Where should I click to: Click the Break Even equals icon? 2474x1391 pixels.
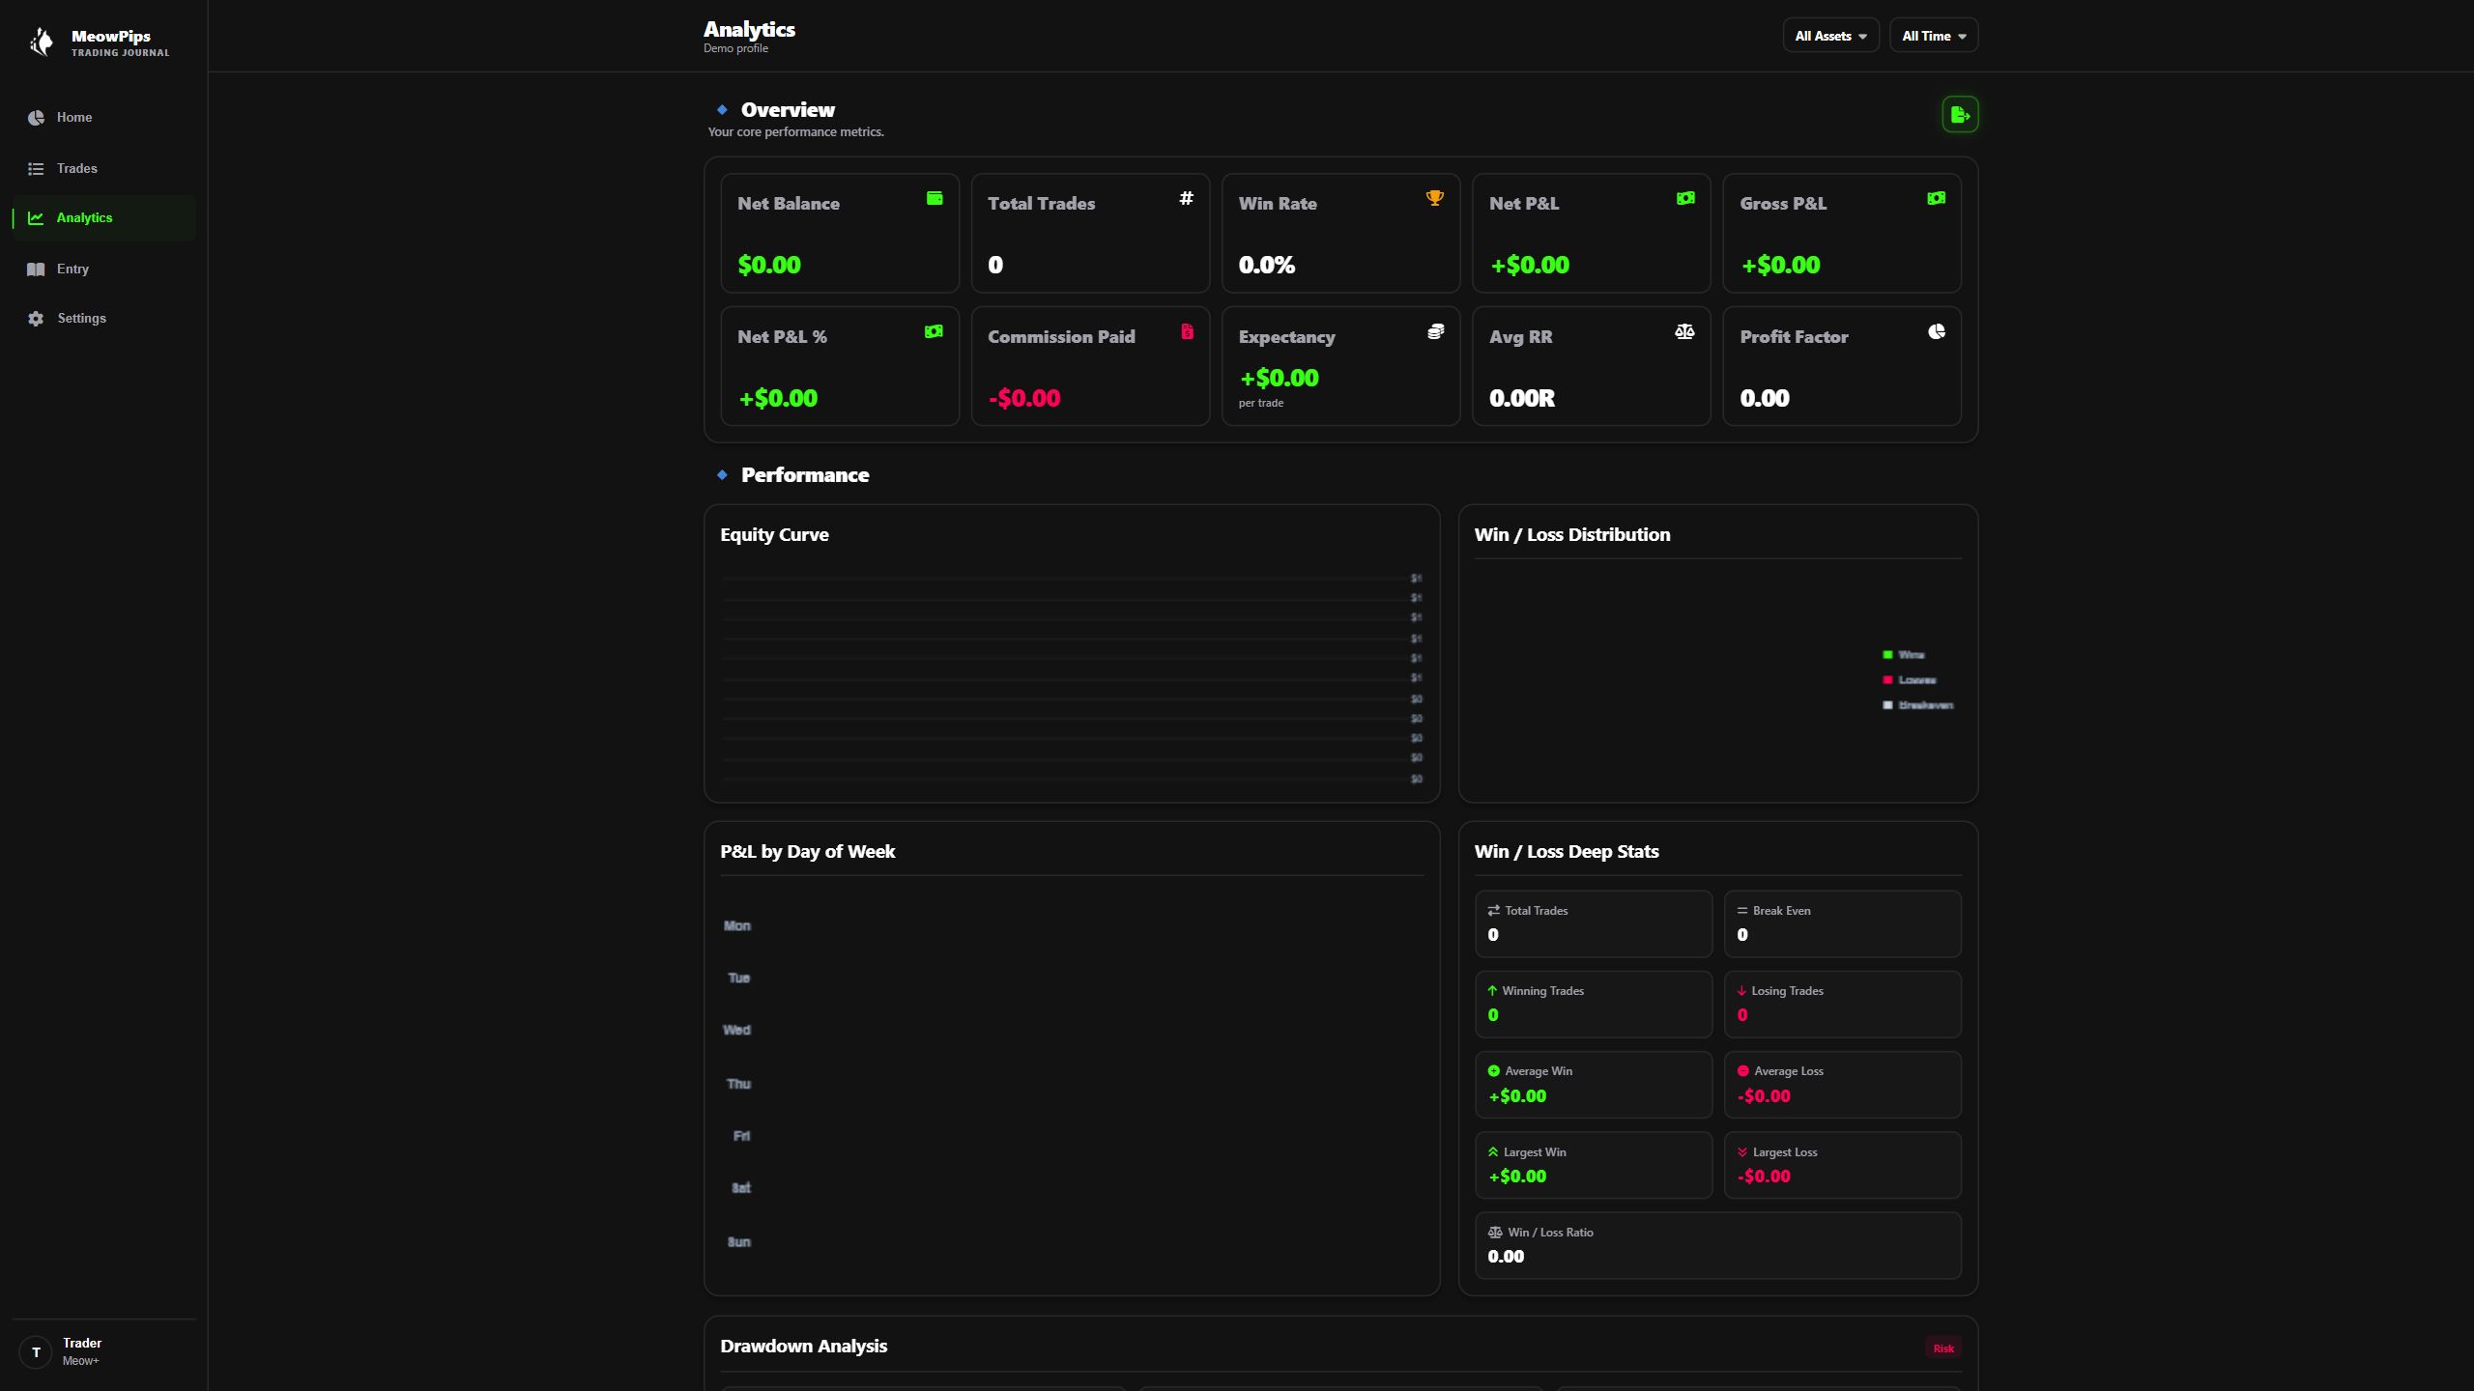click(x=1742, y=910)
